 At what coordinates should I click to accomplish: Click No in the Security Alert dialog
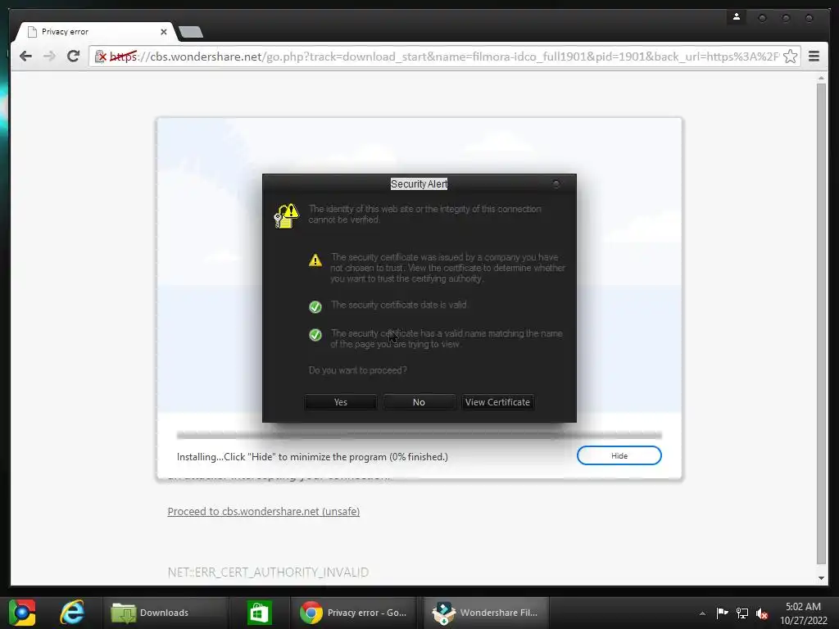tap(419, 402)
